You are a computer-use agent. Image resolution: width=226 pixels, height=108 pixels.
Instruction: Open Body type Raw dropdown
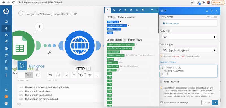188,37
